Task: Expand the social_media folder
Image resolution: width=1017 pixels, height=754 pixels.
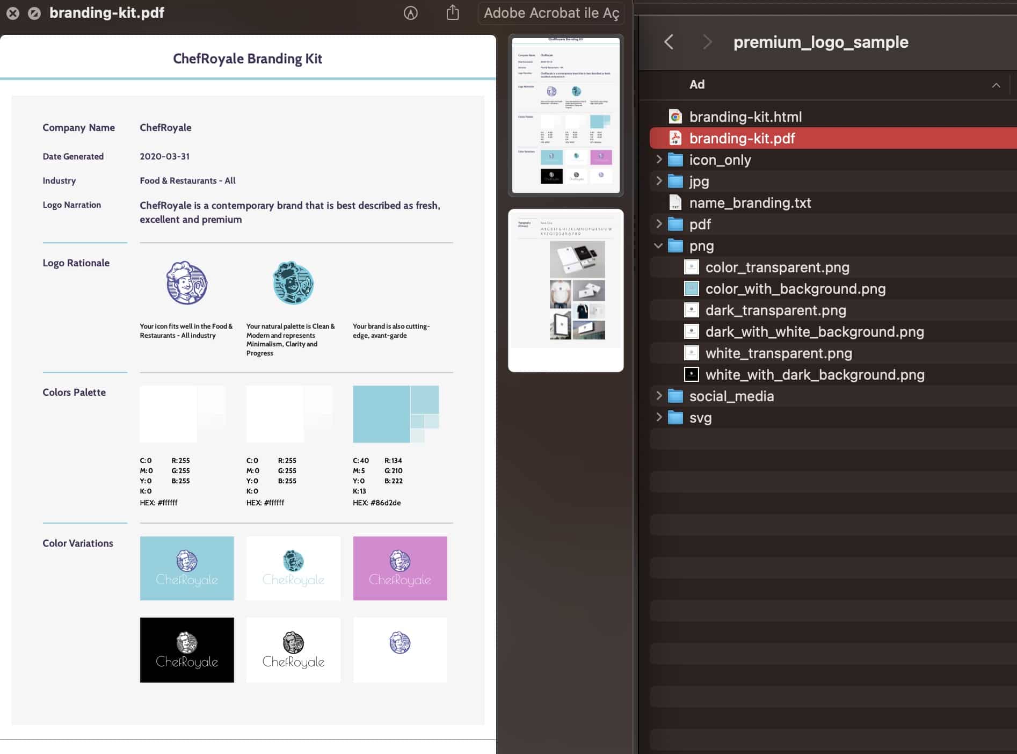Action: coord(659,396)
